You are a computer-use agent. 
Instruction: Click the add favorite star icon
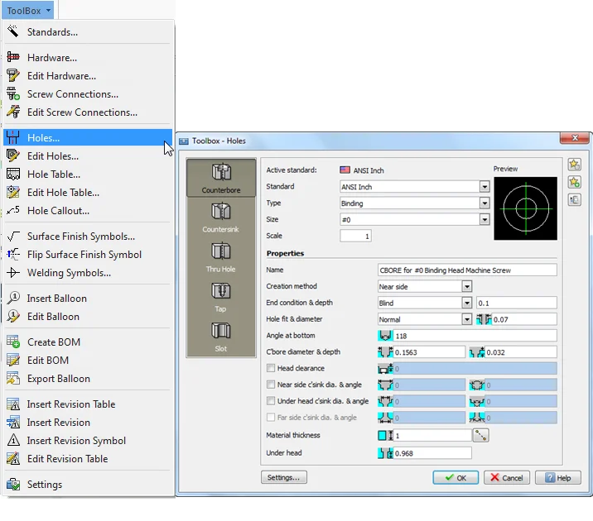pos(574,182)
